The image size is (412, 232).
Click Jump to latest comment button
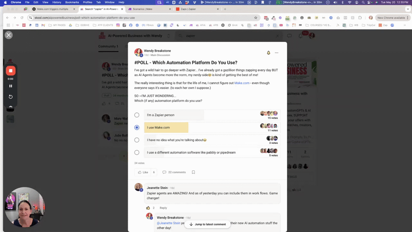coord(208,224)
